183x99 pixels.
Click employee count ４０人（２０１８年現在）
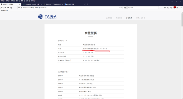coord(91,60)
